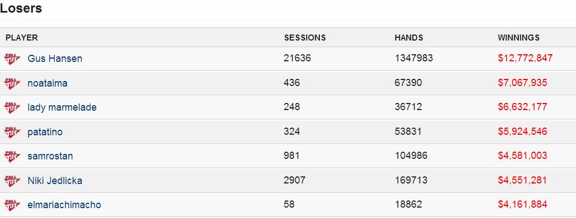The width and height of the screenshot is (576, 218).
Task: Sort table by PLAYER column header
Action: (21, 38)
